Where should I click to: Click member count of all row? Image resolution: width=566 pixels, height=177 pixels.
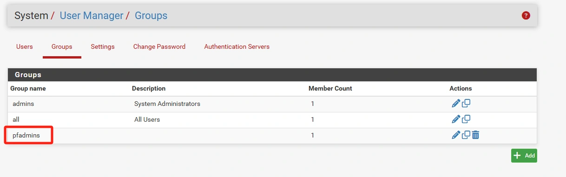pos(313,119)
